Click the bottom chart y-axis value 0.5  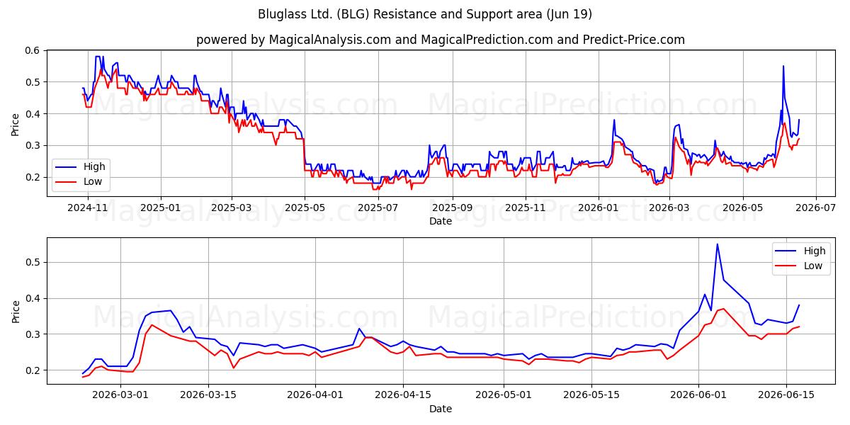click(33, 262)
